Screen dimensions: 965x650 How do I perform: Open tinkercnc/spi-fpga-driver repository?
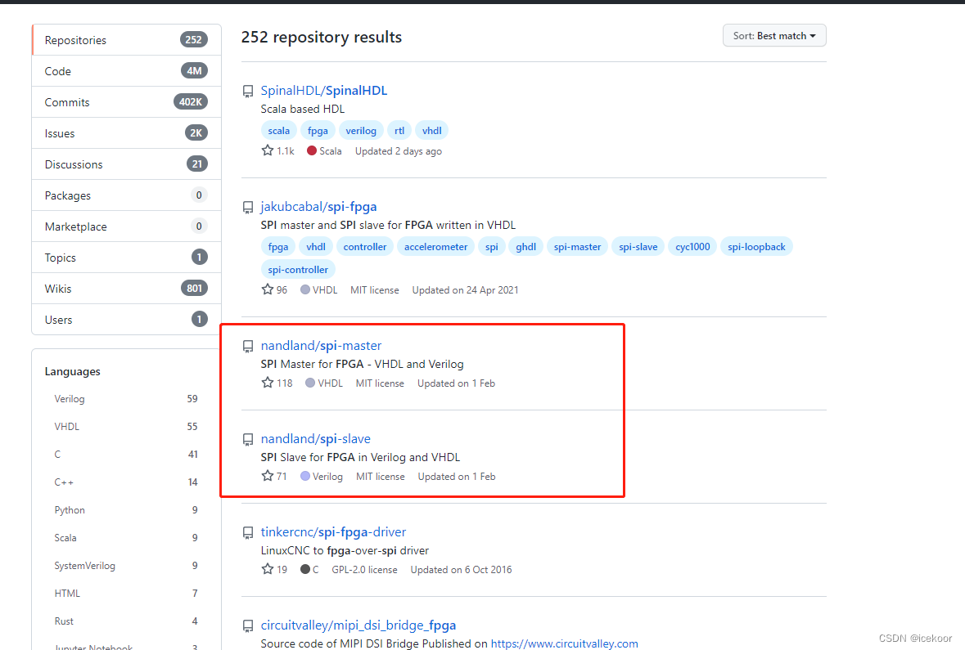[334, 532]
